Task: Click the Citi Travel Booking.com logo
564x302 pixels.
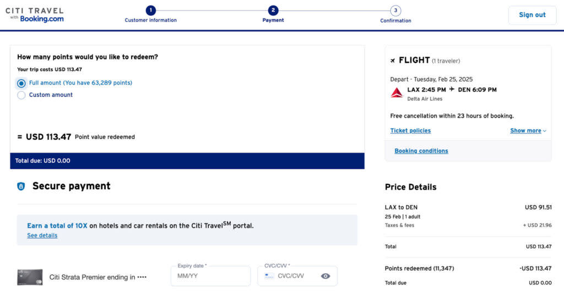Action: tap(35, 15)
